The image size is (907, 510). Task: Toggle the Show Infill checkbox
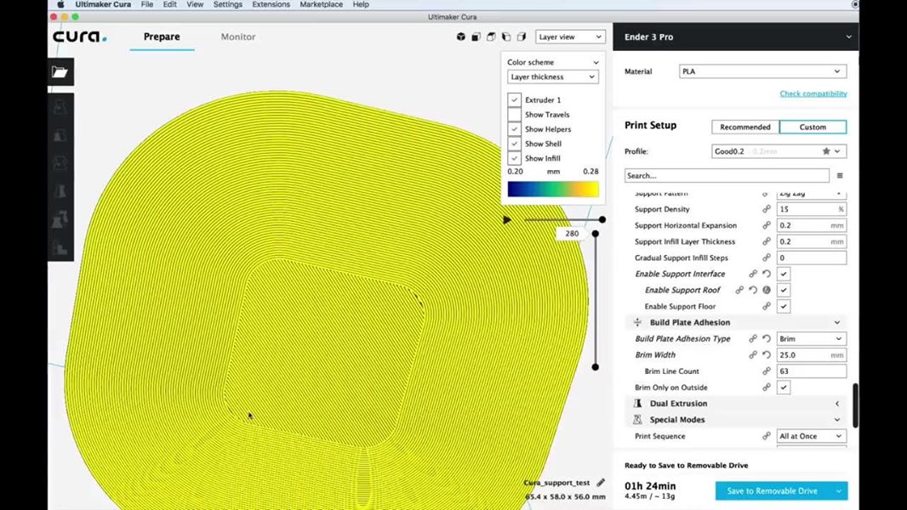[x=514, y=158]
